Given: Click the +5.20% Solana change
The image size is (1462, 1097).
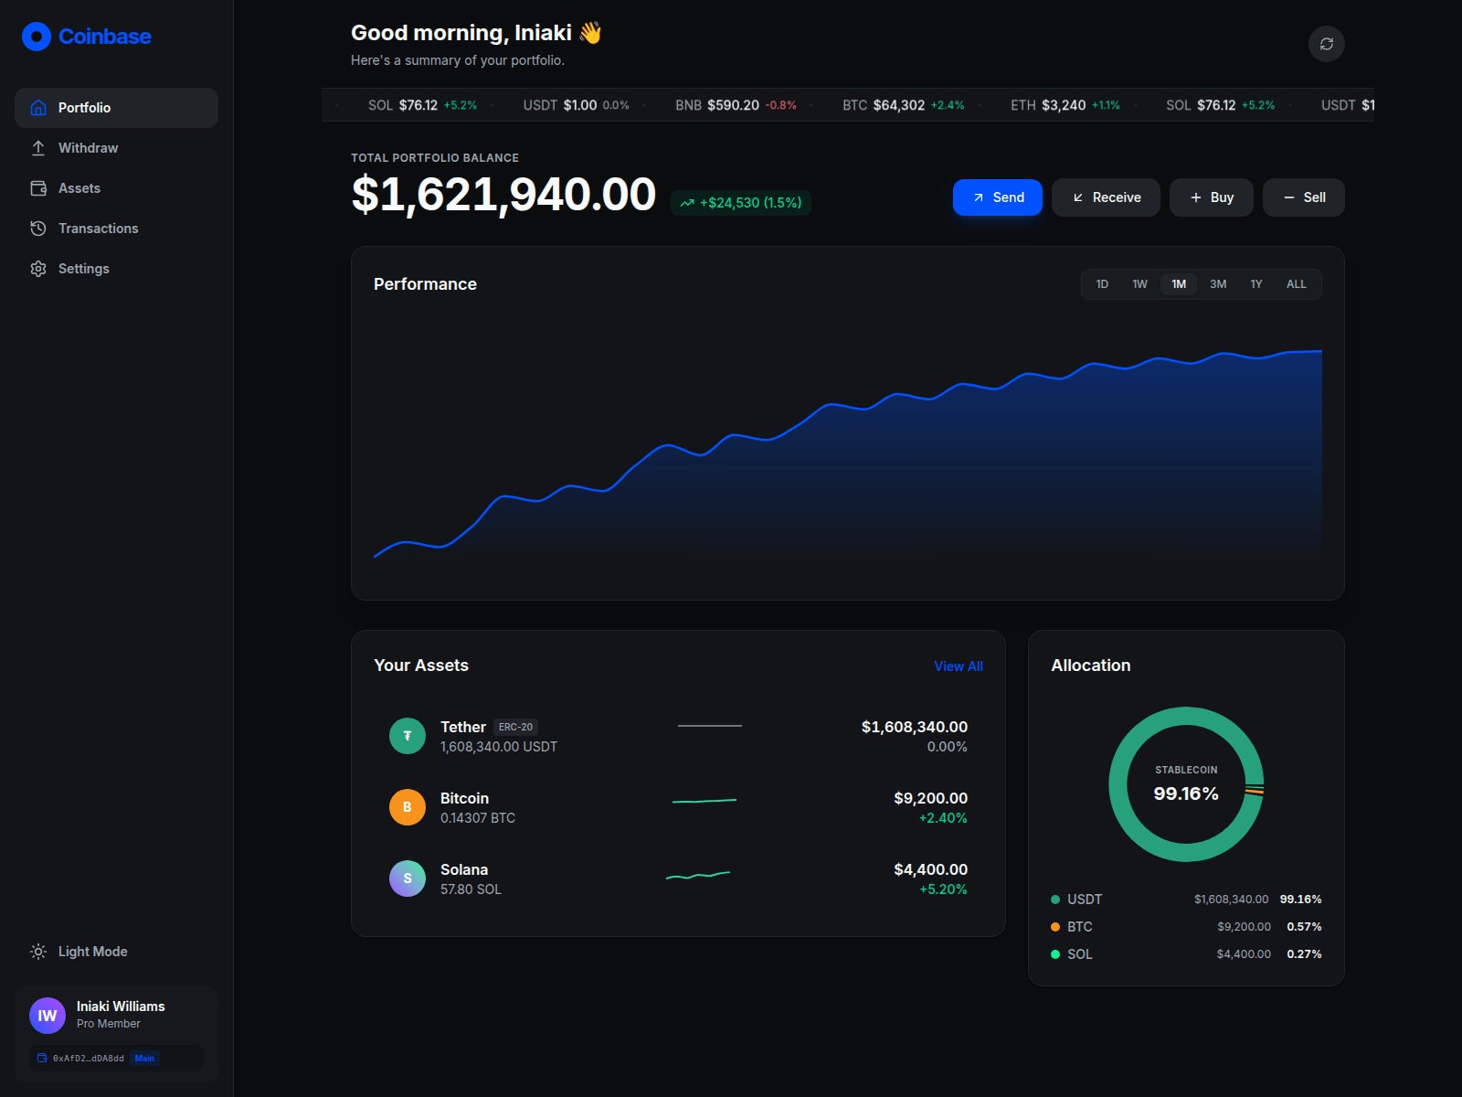Looking at the screenshot, I should pos(943,889).
